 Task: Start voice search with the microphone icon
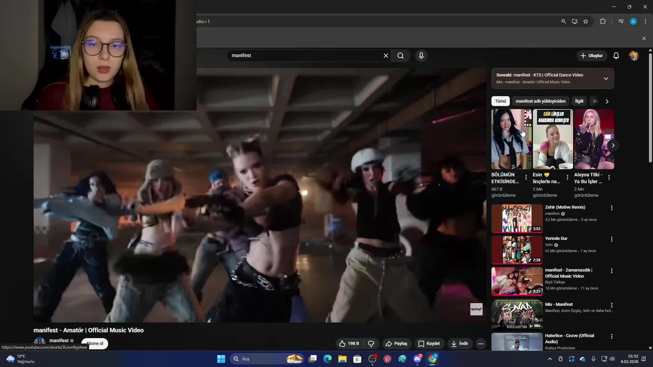[421, 56]
